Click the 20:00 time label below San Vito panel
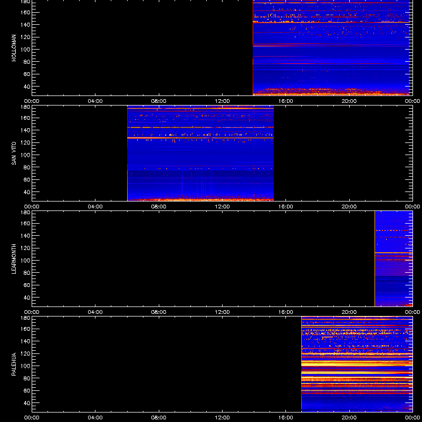Screen dimensions: 422x422 coord(349,207)
